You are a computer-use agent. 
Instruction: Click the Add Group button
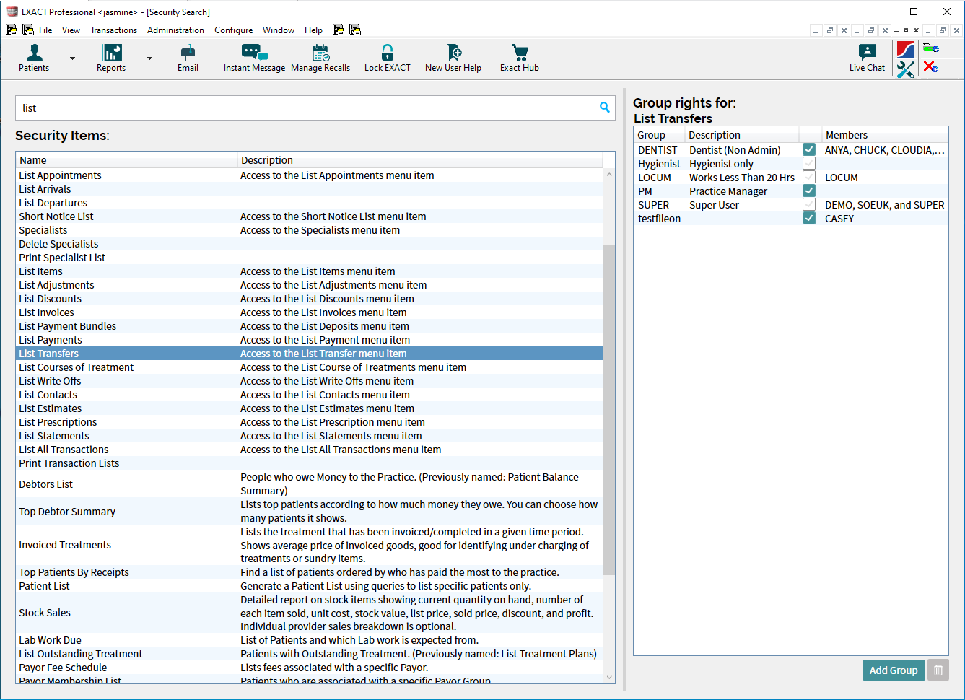(x=893, y=670)
